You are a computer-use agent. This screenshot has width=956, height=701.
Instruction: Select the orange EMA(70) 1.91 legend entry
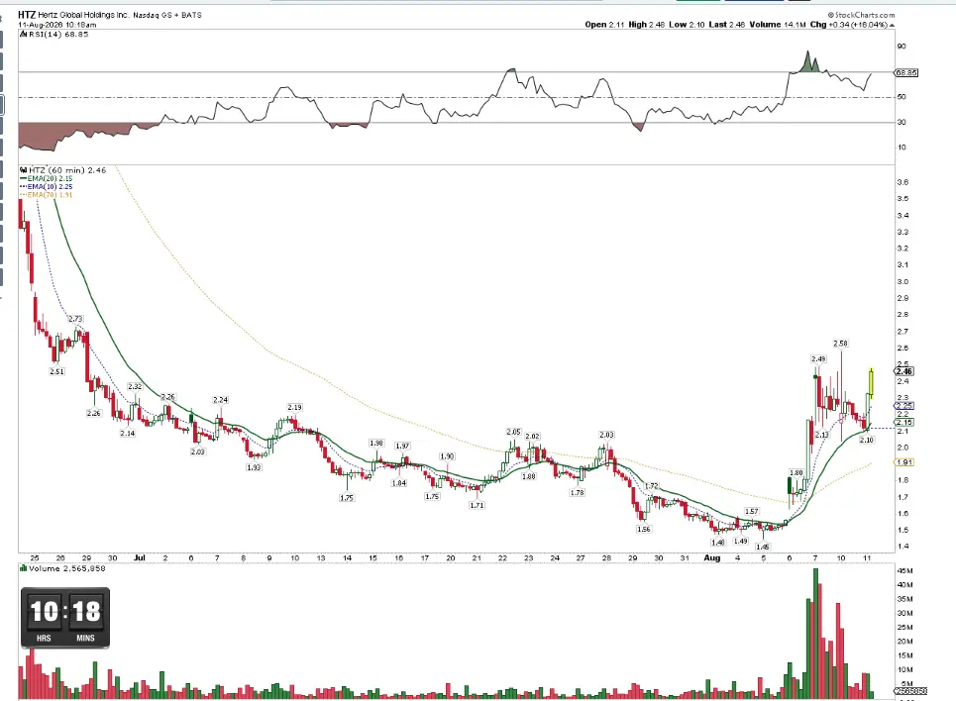(47, 194)
